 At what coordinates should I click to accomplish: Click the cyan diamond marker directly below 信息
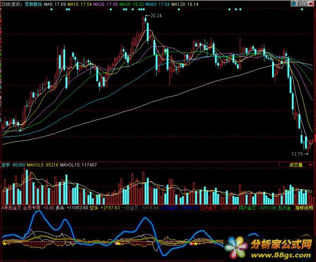(302, 9)
